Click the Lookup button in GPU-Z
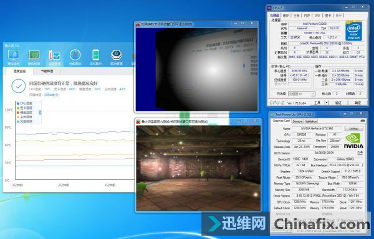Image resolution: width=374 pixels, height=239 pixels. click(x=353, y=128)
